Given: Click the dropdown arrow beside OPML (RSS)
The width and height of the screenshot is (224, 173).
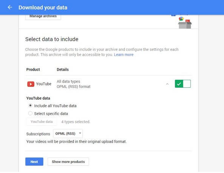Looking at the screenshot, I should [x=80, y=133].
